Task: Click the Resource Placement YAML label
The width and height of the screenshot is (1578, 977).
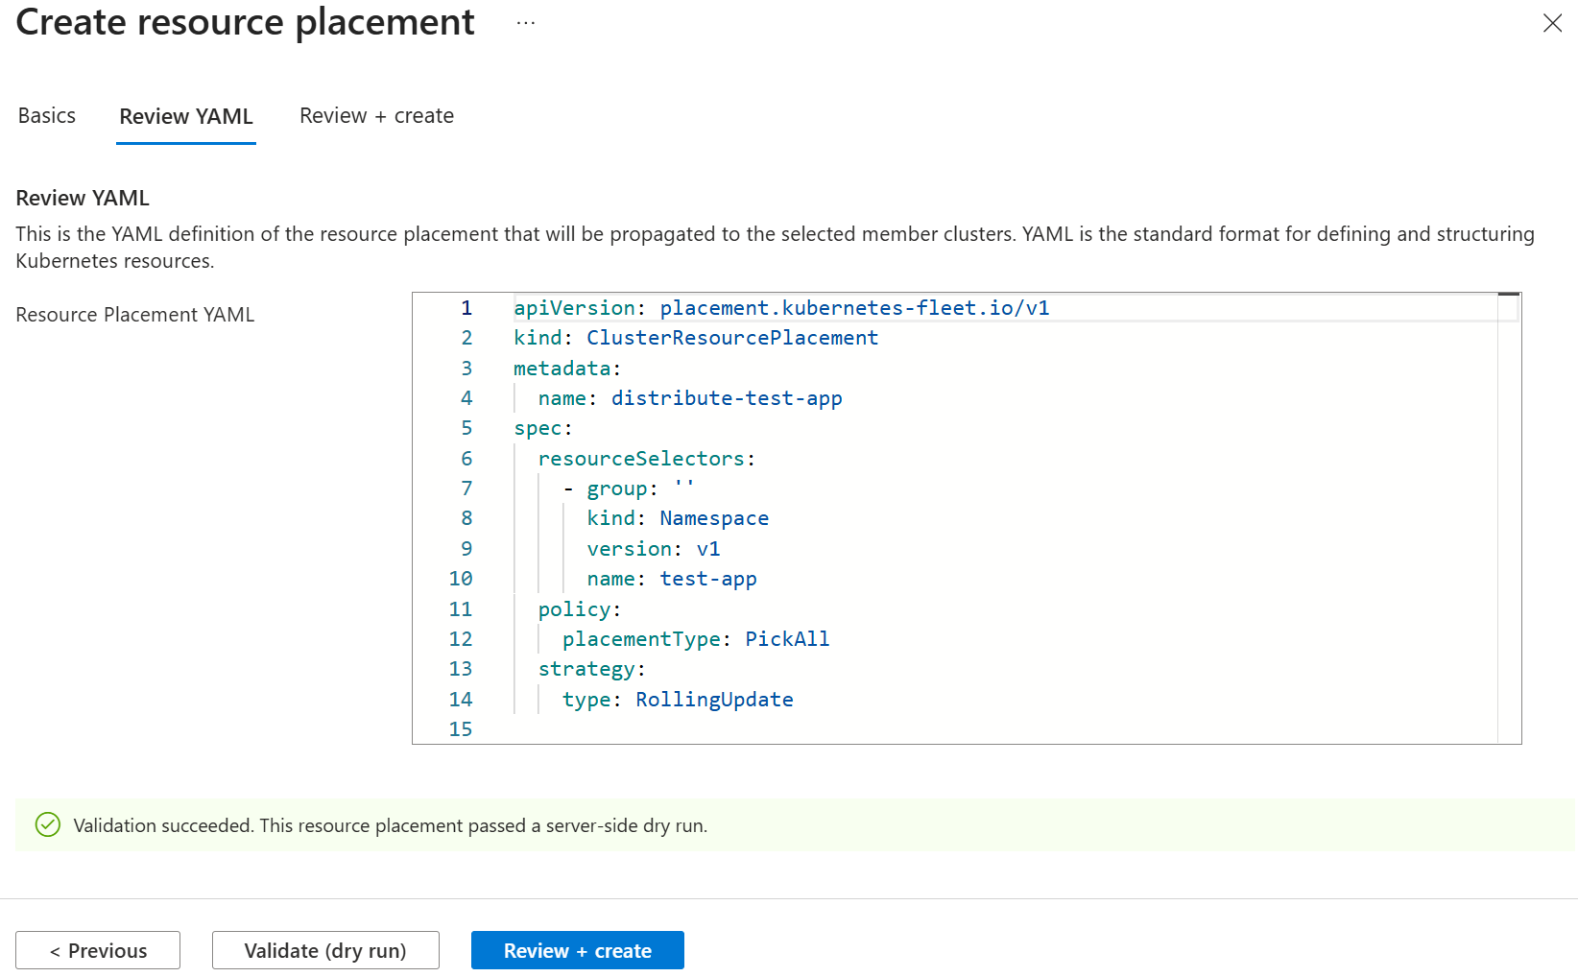Action: tap(135, 315)
